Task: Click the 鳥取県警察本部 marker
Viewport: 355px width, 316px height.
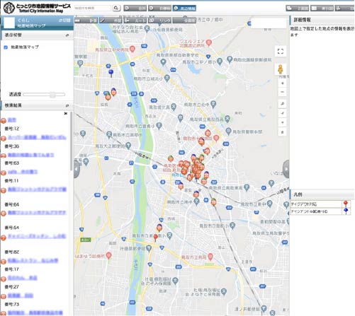Action: coord(228,131)
